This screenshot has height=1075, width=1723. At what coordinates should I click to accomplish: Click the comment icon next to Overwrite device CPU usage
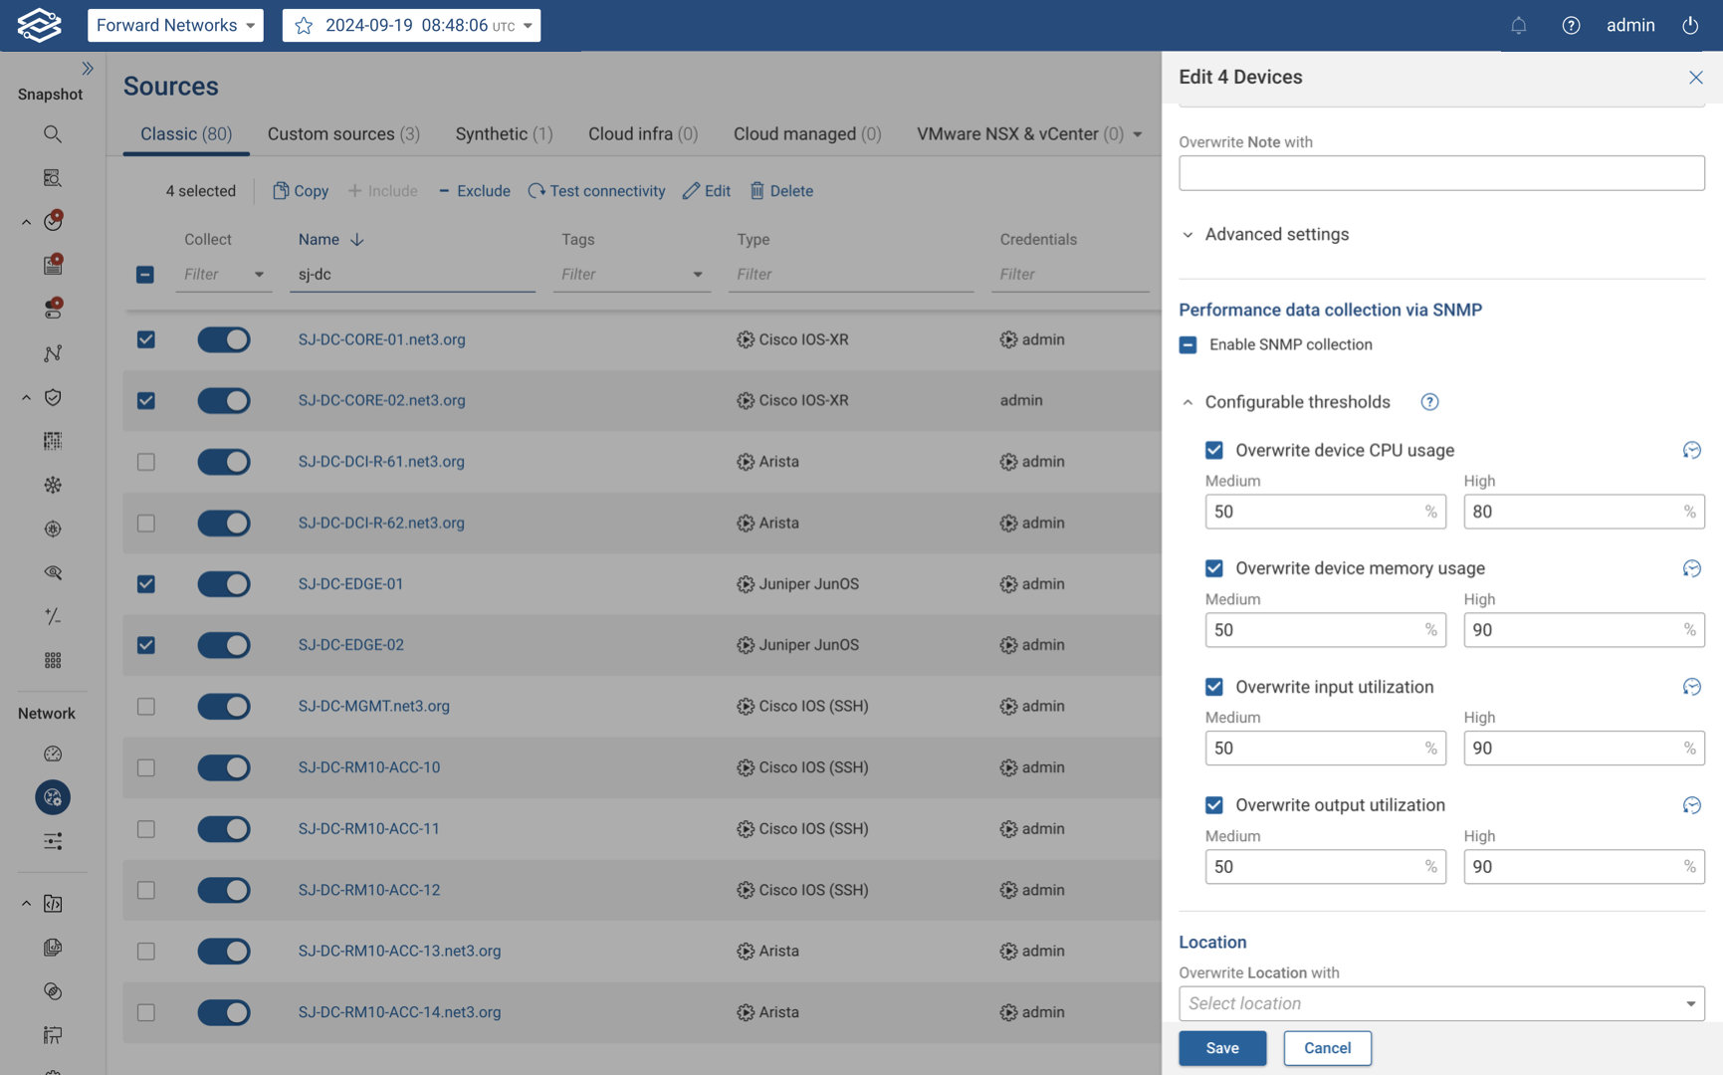tap(1691, 450)
